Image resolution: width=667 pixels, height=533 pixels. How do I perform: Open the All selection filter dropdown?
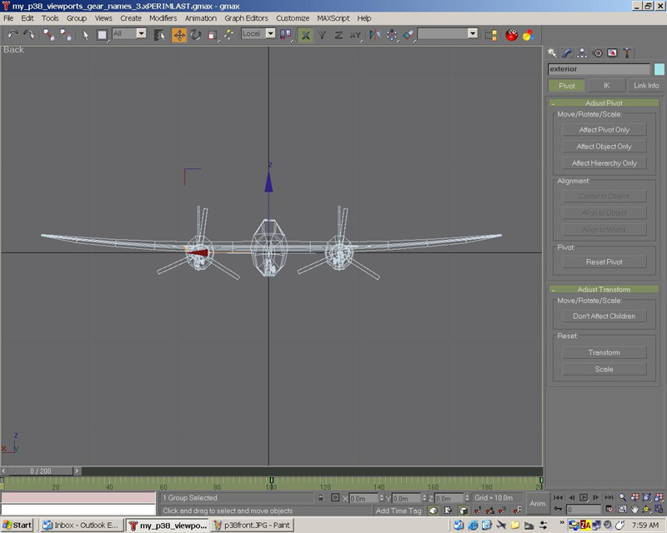[129, 34]
